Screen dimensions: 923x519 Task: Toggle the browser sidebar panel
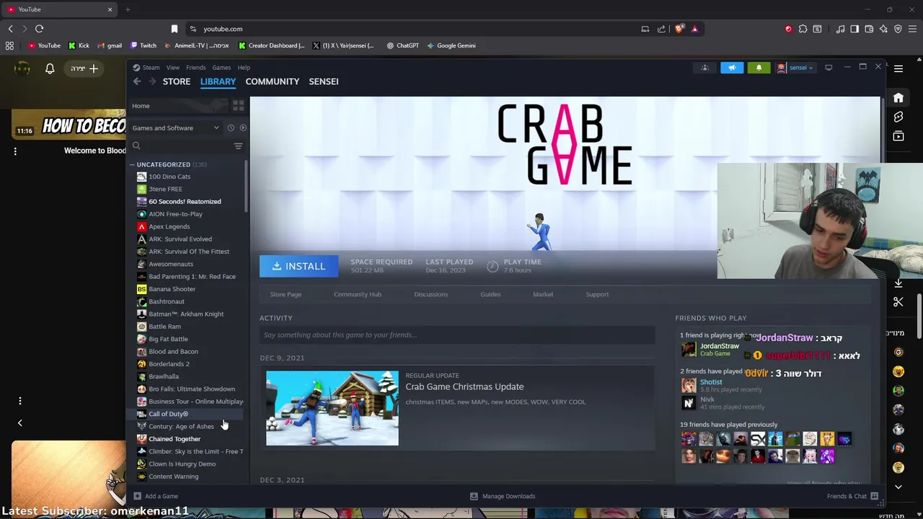coord(854,29)
